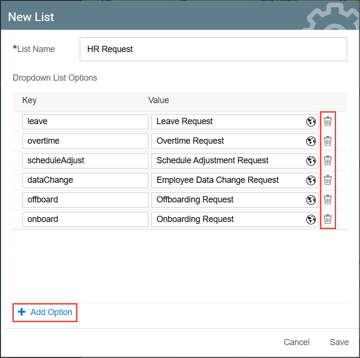
Task: Cancel the New List dialog
Action: pos(296,342)
